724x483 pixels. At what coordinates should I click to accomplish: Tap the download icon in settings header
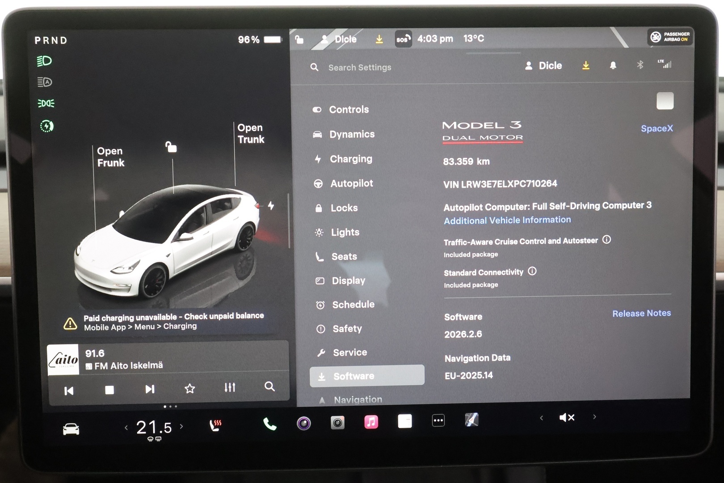586,66
